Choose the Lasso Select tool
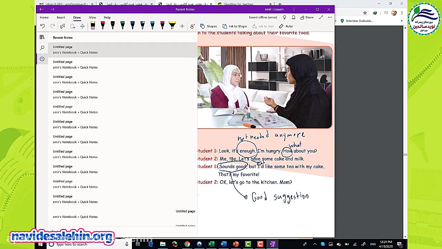The height and width of the screenshot is (249, 442). [x=73, y=26]
